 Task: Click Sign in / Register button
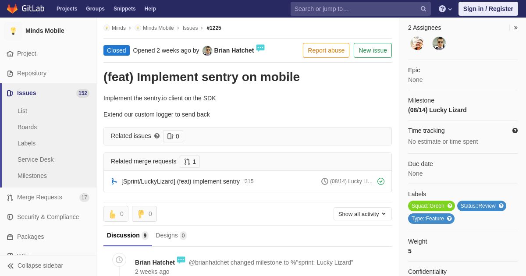(x=488, y=9)
